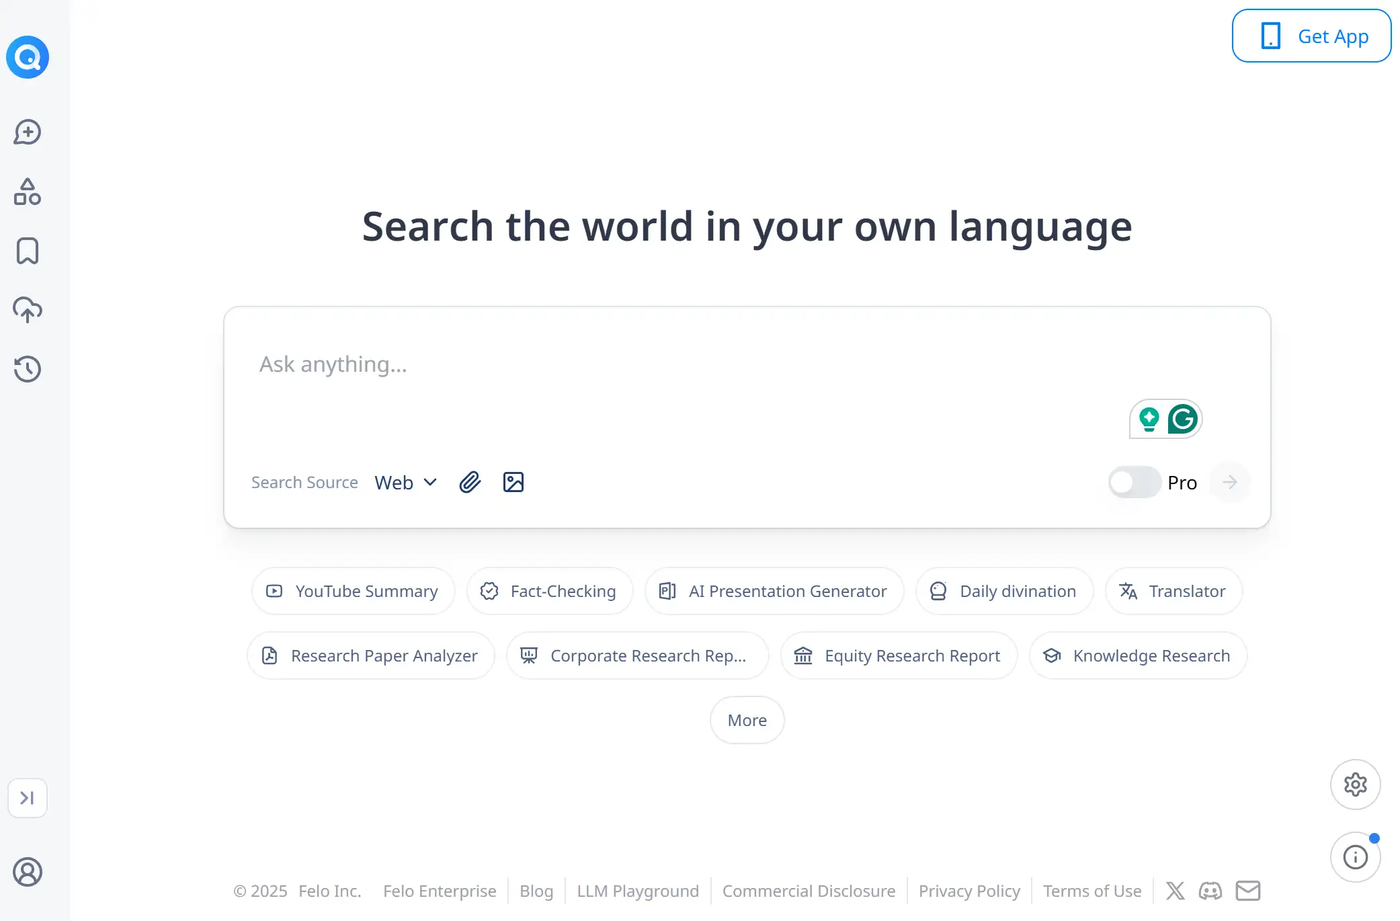Click the Discord footer icon

1210,891
